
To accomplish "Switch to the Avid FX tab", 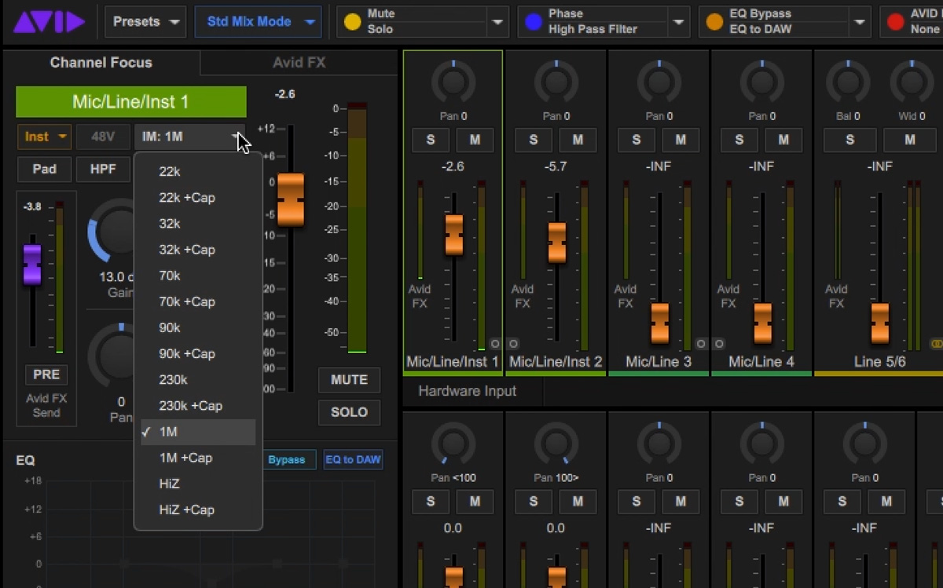I will tap(299, 63).
